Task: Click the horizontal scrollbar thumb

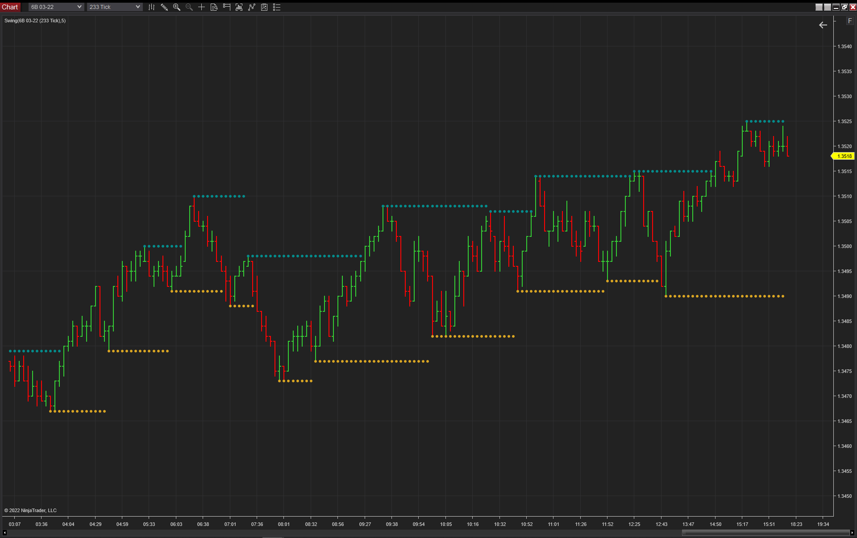Action: point(765,533)
